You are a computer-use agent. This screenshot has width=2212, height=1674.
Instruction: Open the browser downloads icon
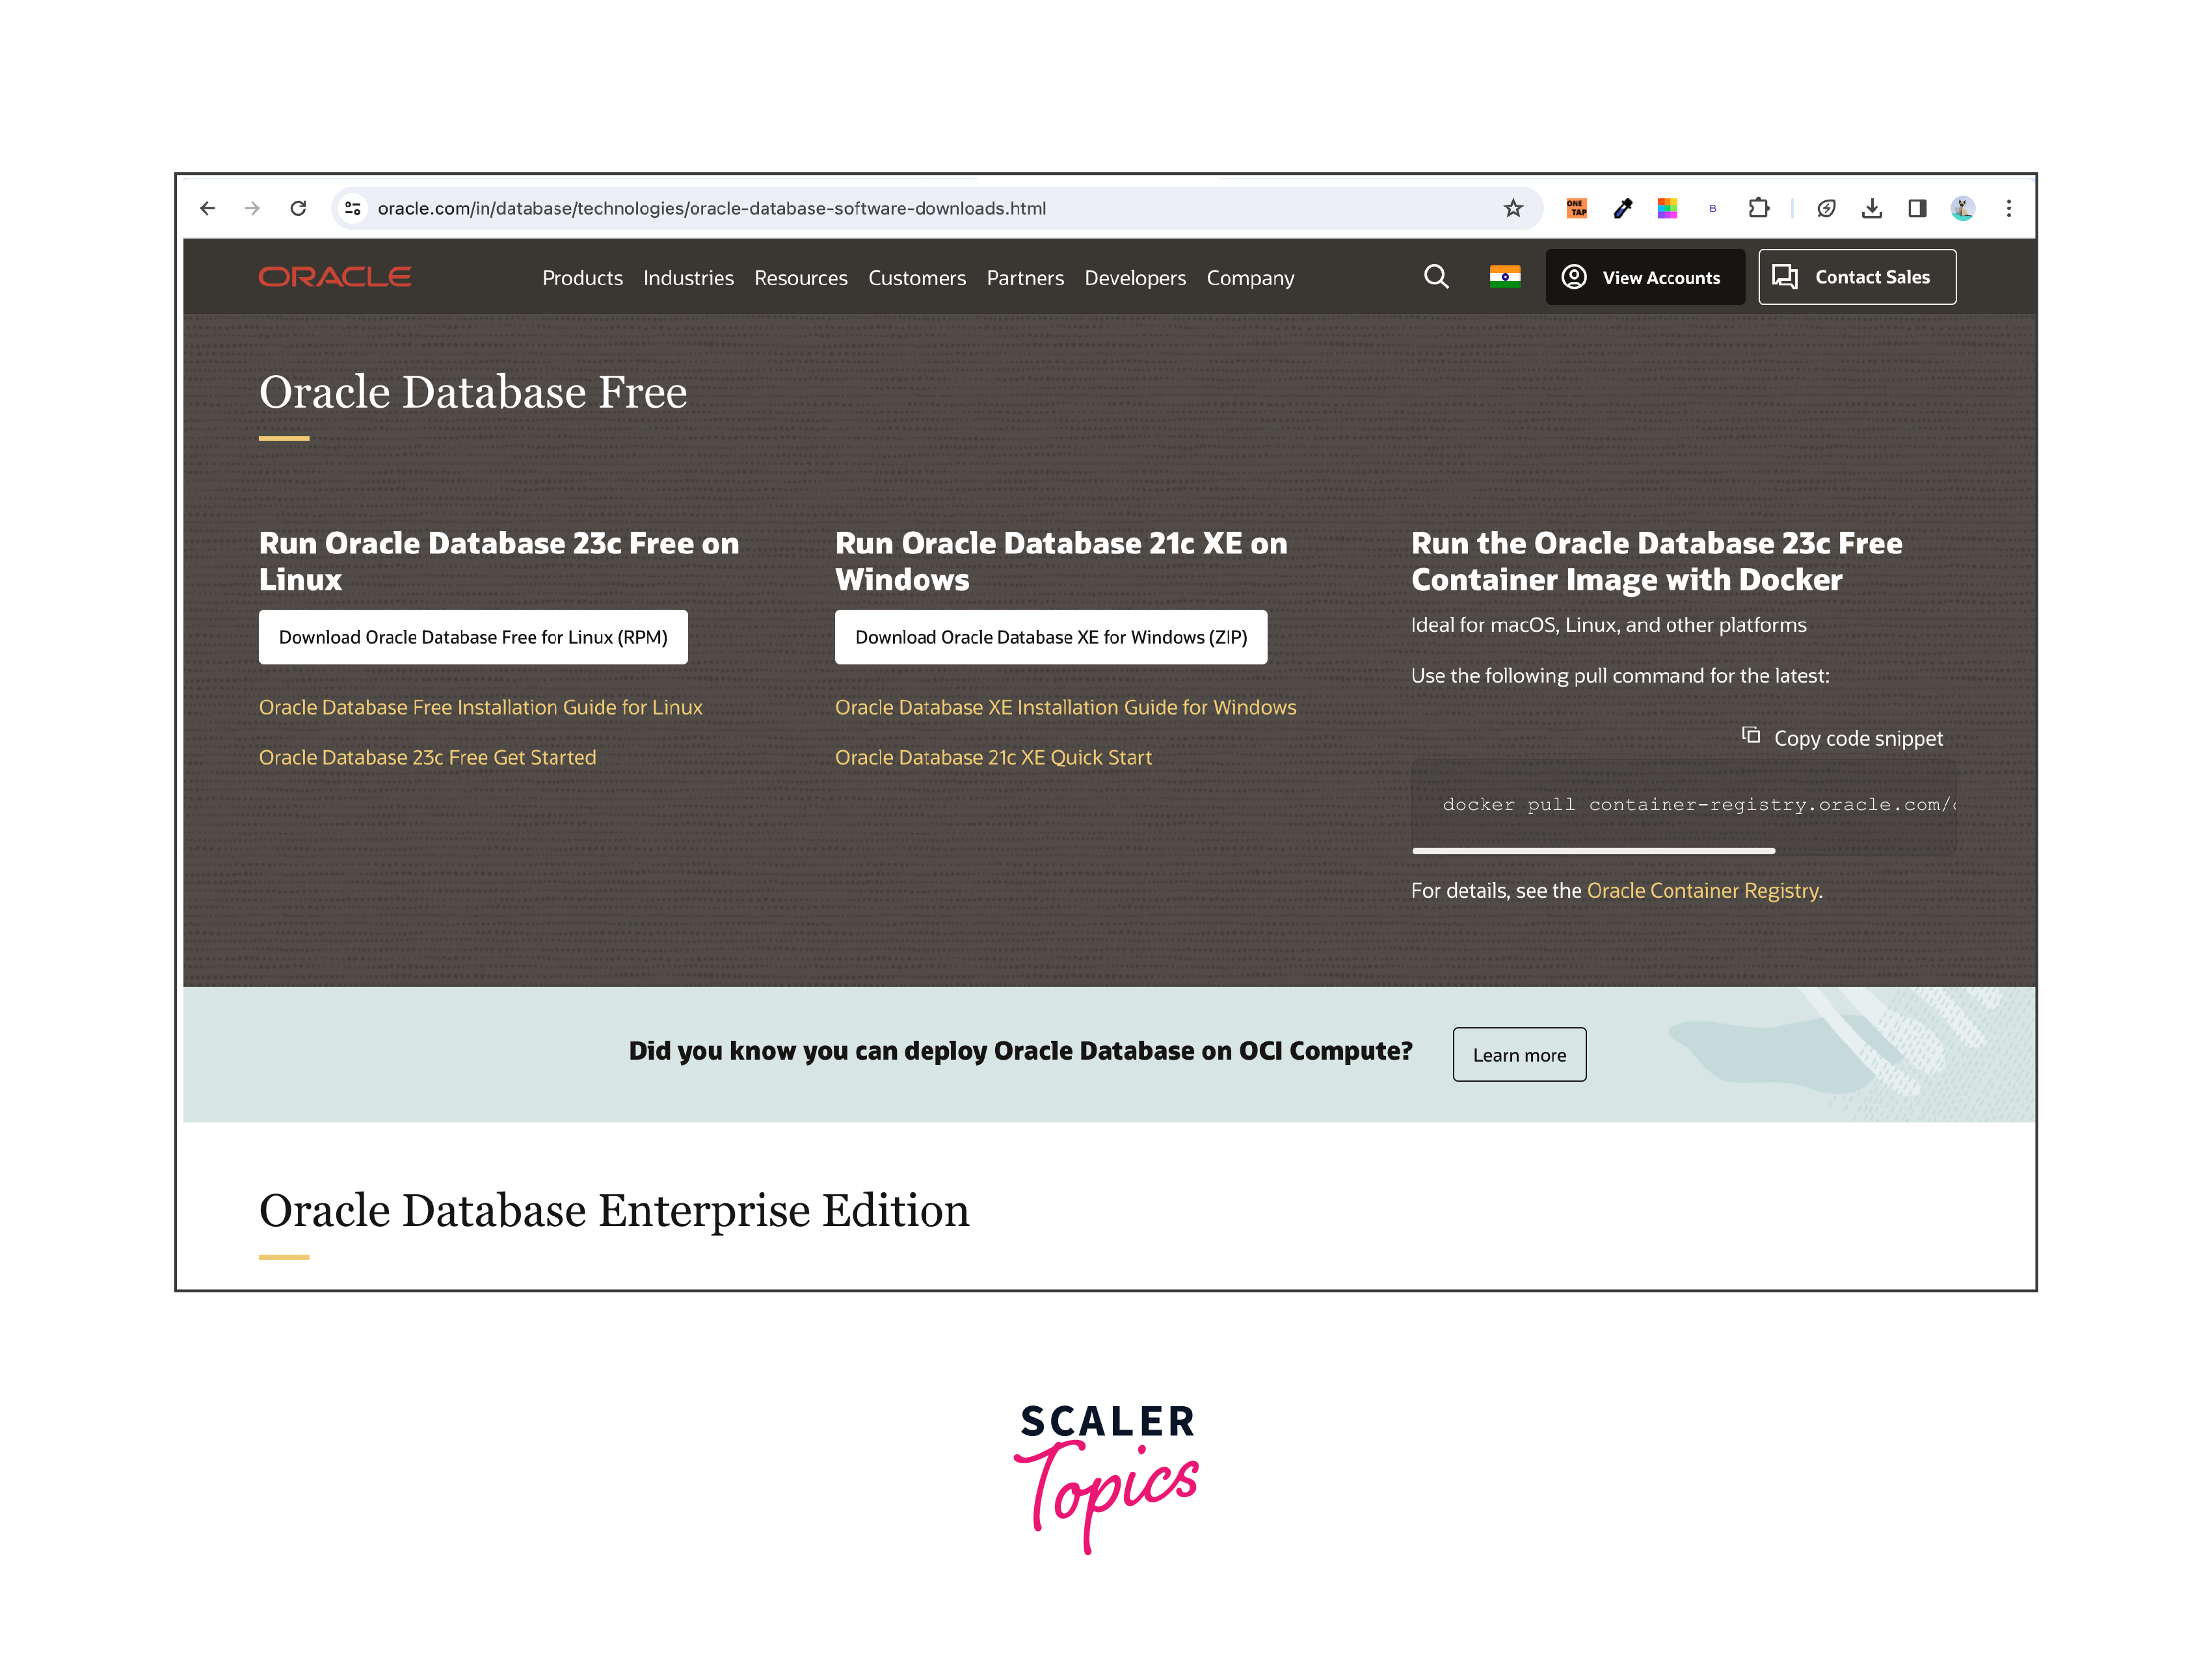click(1872, 209)
